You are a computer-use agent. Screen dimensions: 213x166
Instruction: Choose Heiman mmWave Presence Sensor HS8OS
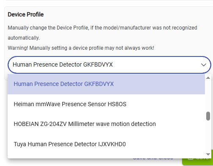point(106,104)
